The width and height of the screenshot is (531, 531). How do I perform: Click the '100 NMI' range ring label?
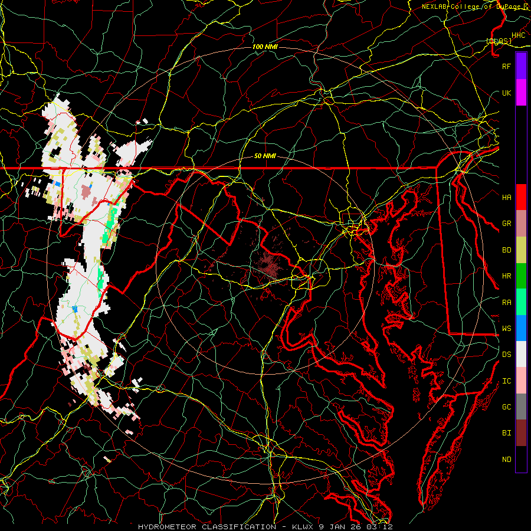[x=265, y=47]
